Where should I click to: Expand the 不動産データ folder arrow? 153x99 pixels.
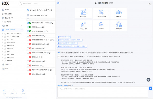pos(3,46)
